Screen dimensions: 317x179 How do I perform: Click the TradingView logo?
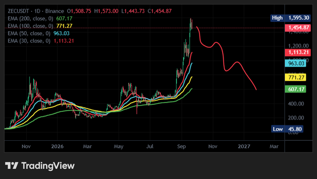[x=40, y=166]
